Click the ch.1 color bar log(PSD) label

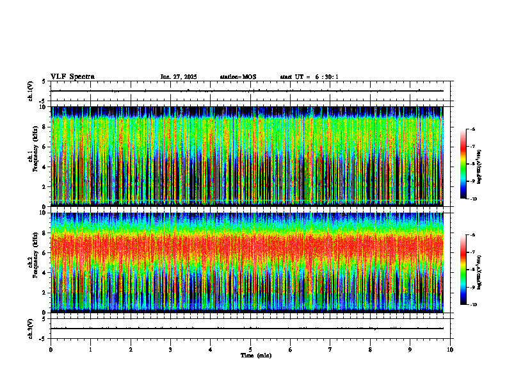479,167
